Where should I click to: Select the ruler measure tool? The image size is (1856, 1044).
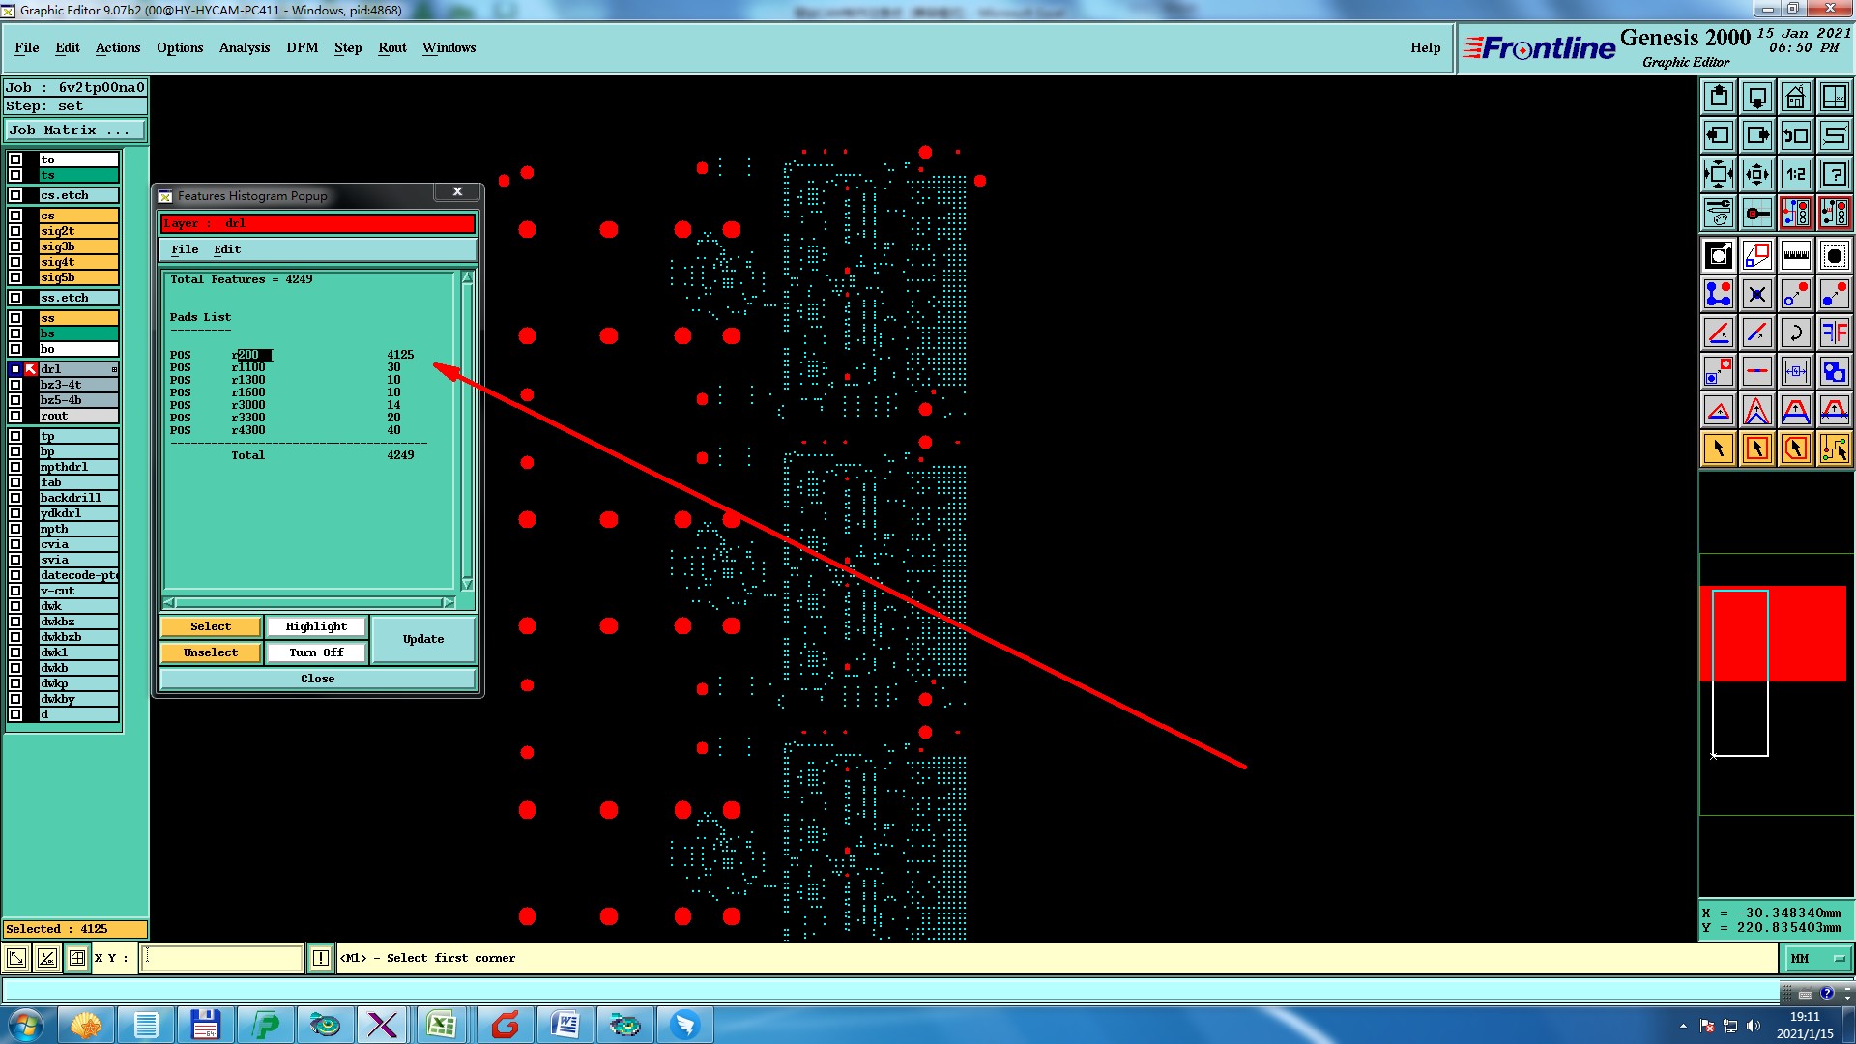click(1795, 255)
